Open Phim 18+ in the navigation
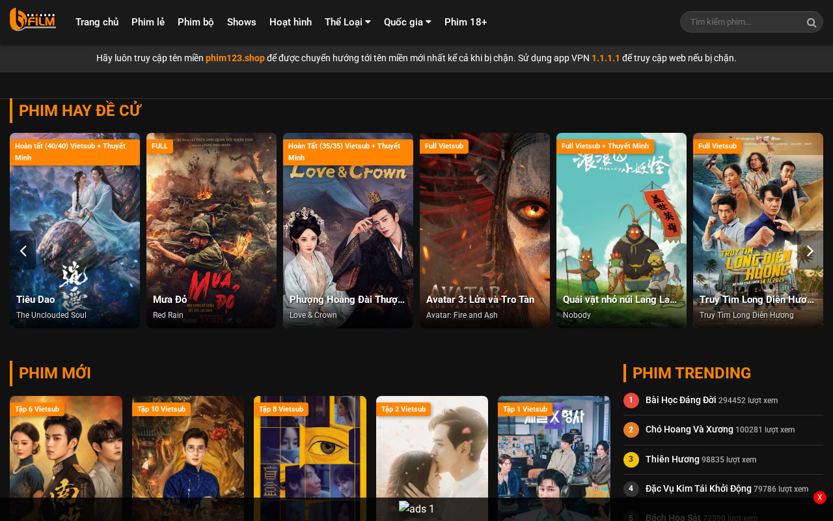The height and width of the screenshot is (521, 833). [x=466, y=22]
